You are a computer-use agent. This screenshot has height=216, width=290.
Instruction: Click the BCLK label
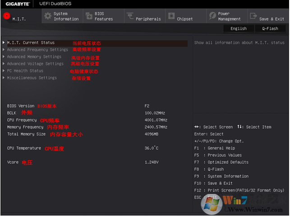pyautogui.click(x=11, y=113)
